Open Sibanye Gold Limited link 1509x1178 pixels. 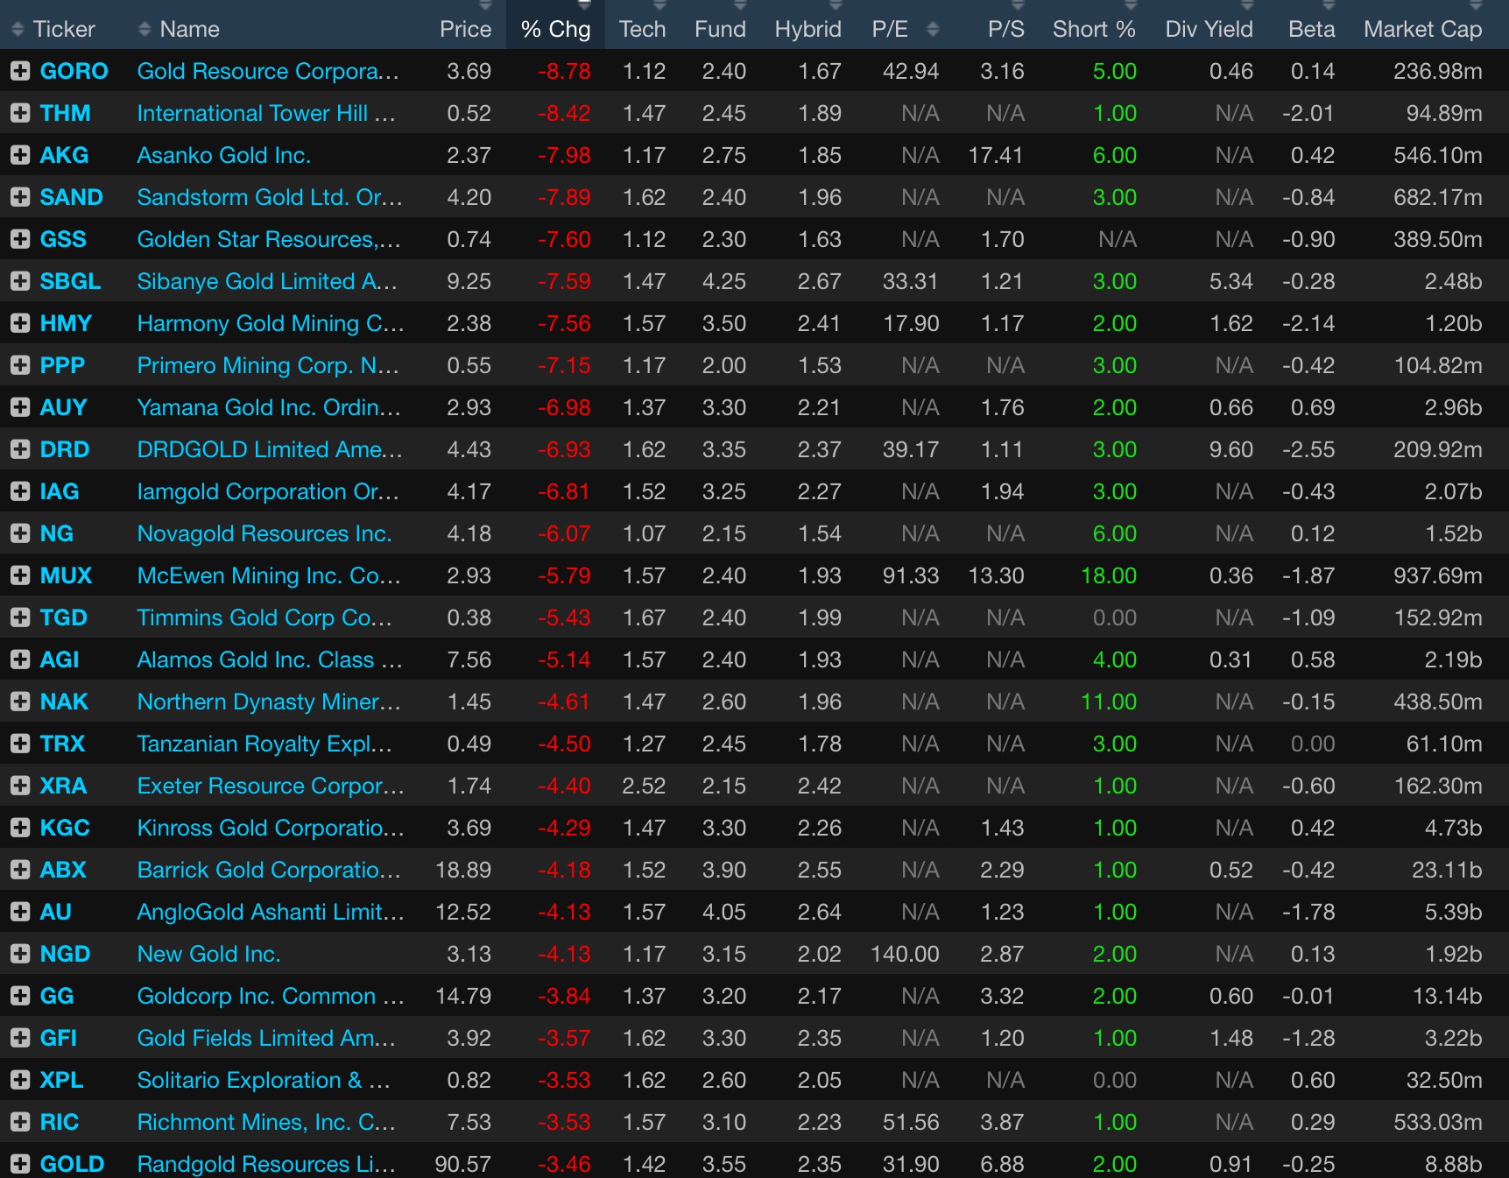click(267, 281)
